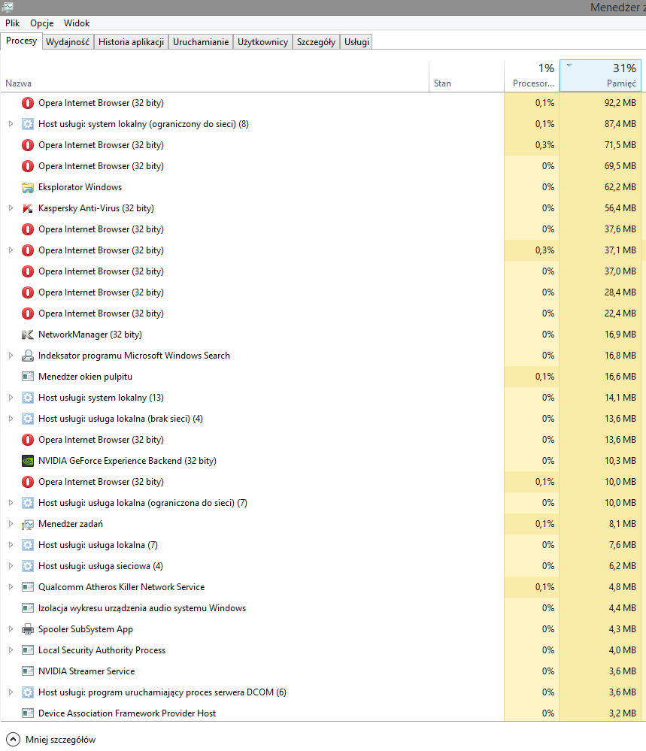Image resolution: width=646 pixels, height=751 pixels.
Task: Open the Widok menu
Action: point(77,23)
